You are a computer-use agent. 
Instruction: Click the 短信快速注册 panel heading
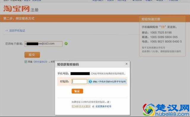tap(151, 19)
